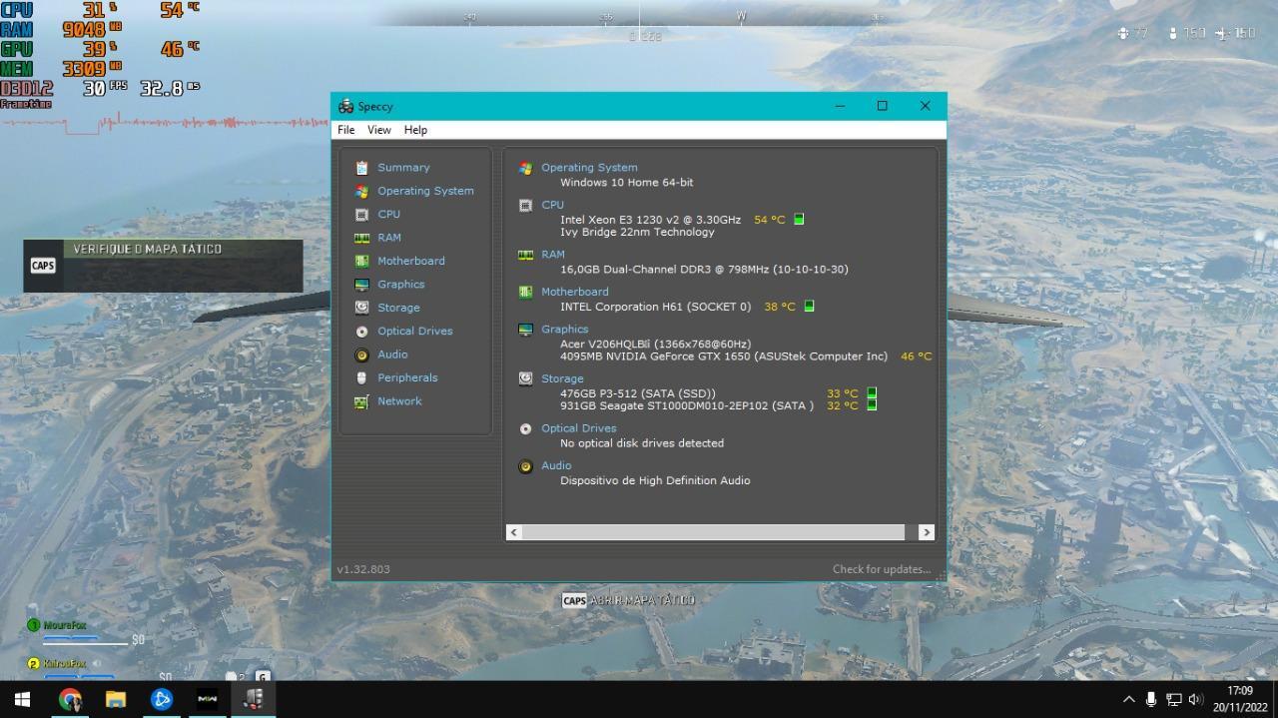
Task: Click the Seagate drive temperature "32 °C"
Action: pos(843,405)
